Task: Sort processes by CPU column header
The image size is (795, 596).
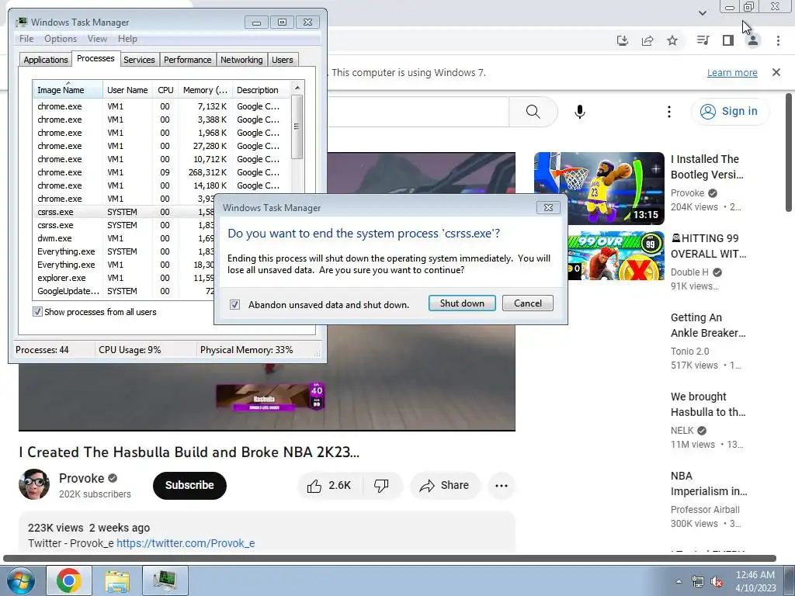Action: click(165, 90)
